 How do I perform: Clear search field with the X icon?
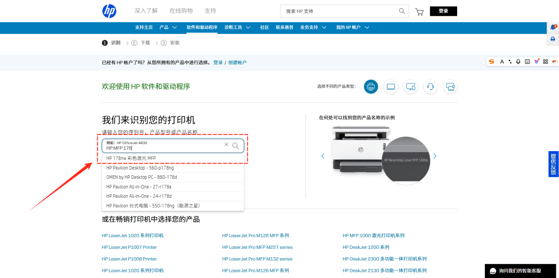click(x=226, y=145)
